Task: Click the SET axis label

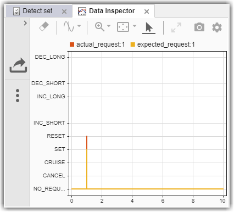Action: 60,149
